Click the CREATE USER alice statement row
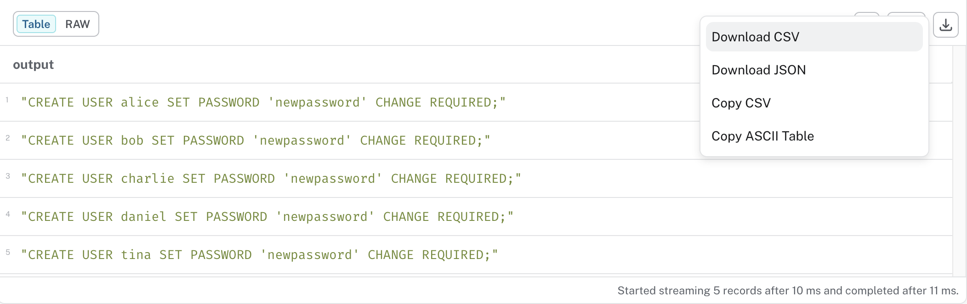 (x=262, y=102)
